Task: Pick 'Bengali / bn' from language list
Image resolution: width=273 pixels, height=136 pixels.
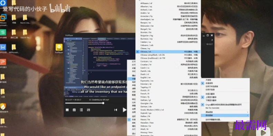Action: pyautogui.click(x=168, y=29)
